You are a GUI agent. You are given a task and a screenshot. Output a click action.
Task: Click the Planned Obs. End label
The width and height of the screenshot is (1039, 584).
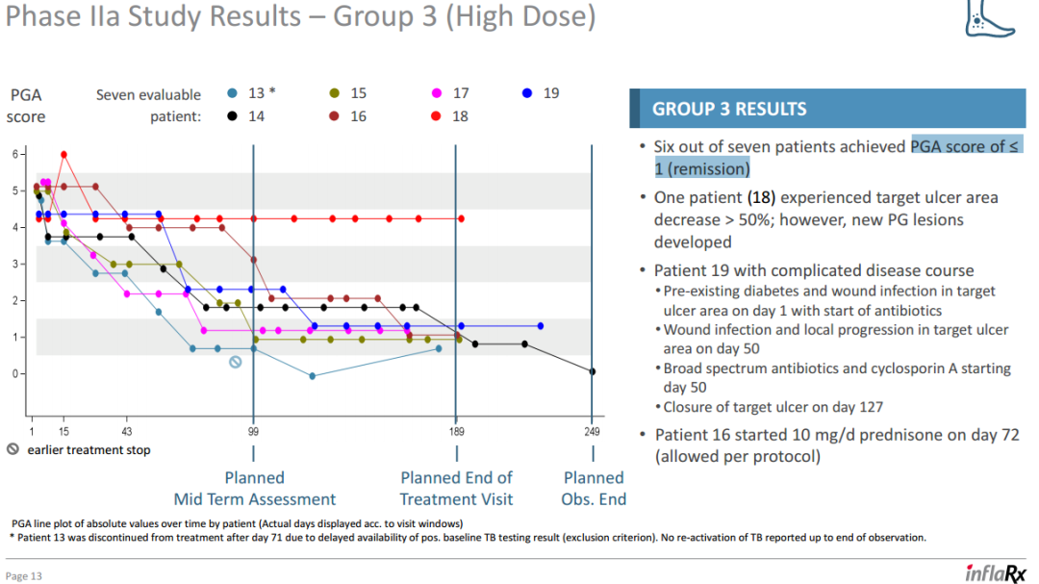tap(594, 488)
